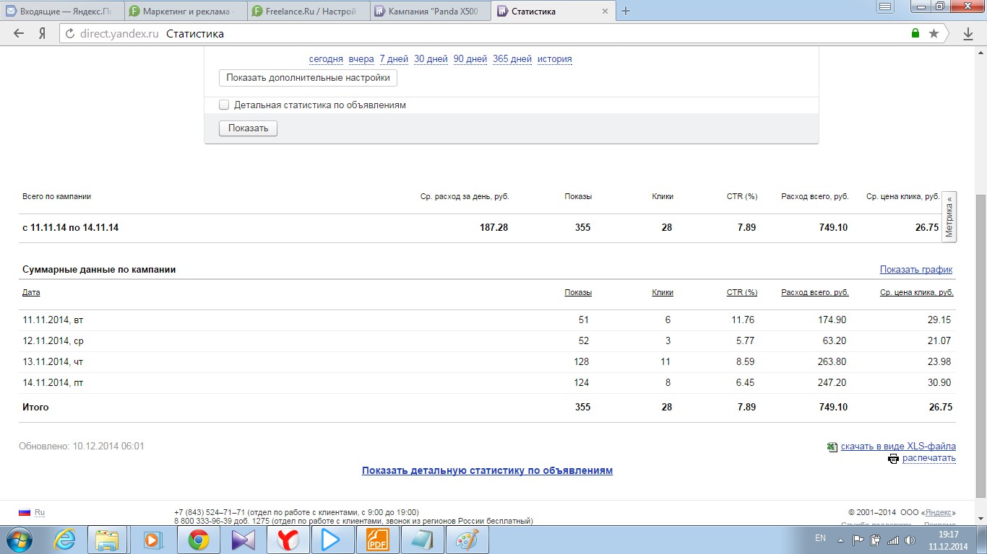Select the "7 дней" period link

tap(394, 59)
